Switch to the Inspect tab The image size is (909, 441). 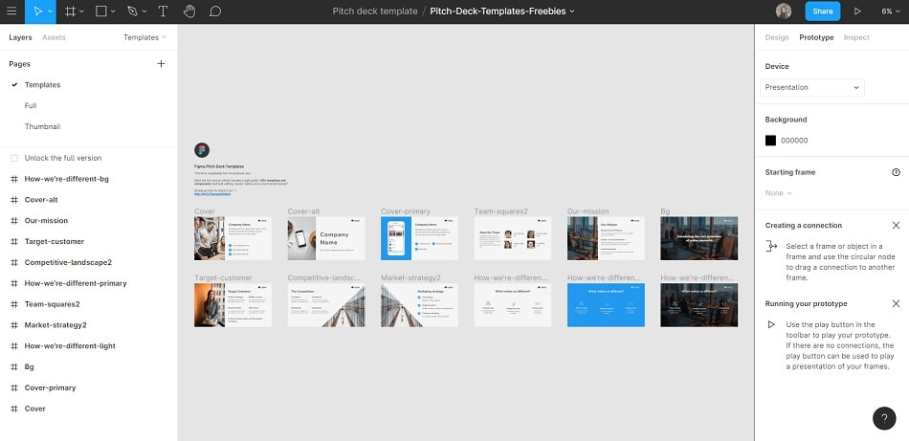point(856,37)
